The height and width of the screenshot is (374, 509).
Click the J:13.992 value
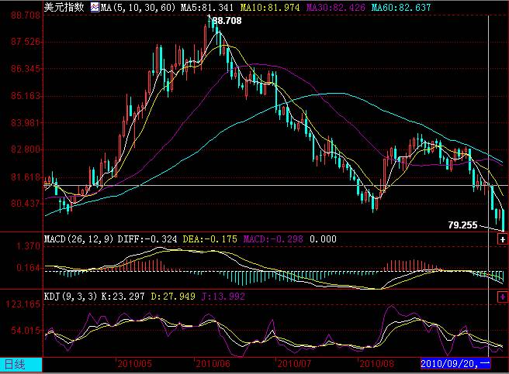click(x=223, y=297)
